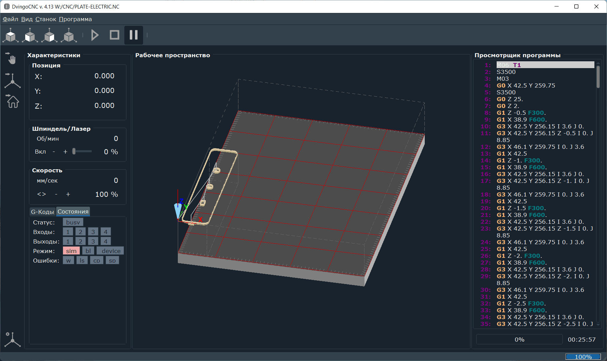Click the spindle power slider handle
This screenshot has width=607, height=361.
74,152
